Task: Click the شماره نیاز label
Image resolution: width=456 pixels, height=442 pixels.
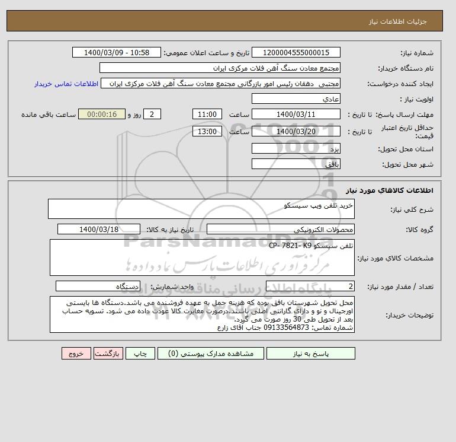Action: click(417, 53)
